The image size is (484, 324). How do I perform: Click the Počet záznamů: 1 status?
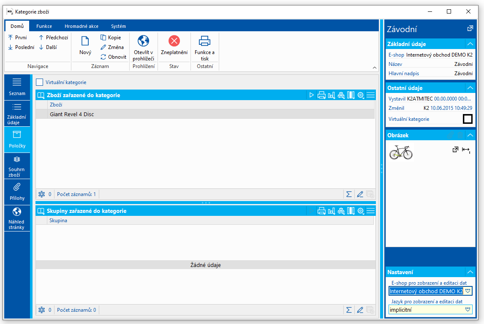click(x=76, y=194)
